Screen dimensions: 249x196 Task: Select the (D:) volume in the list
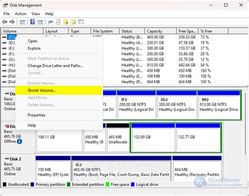pyautogui.click(x=12, y=43)
